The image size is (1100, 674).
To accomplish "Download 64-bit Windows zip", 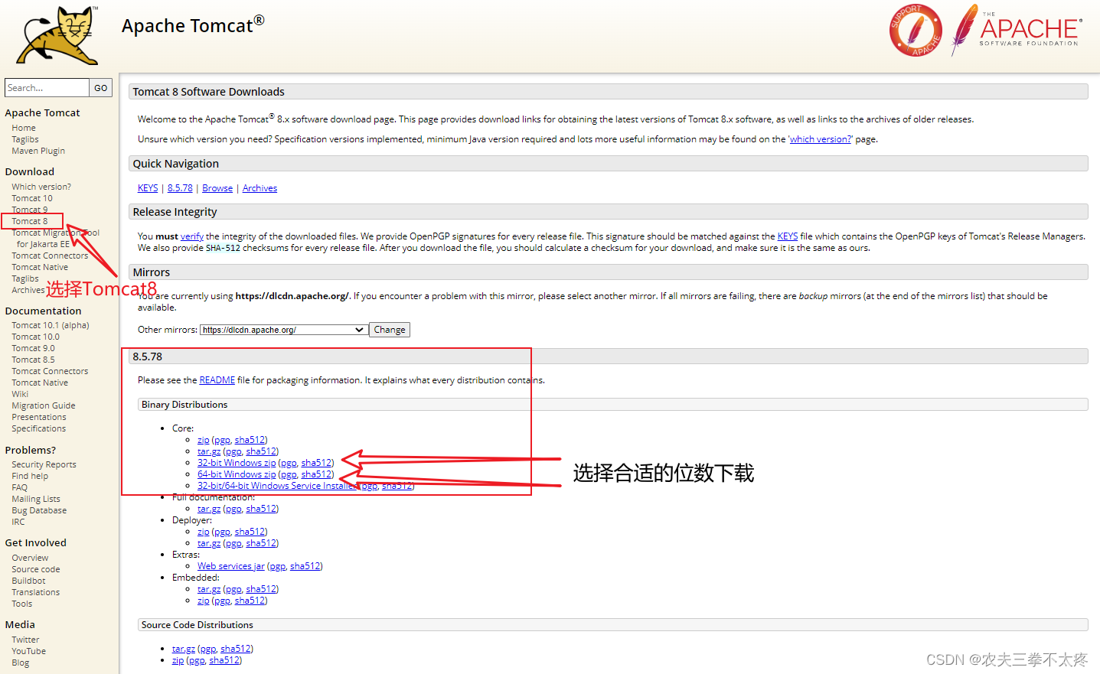I will coord(237,474).
